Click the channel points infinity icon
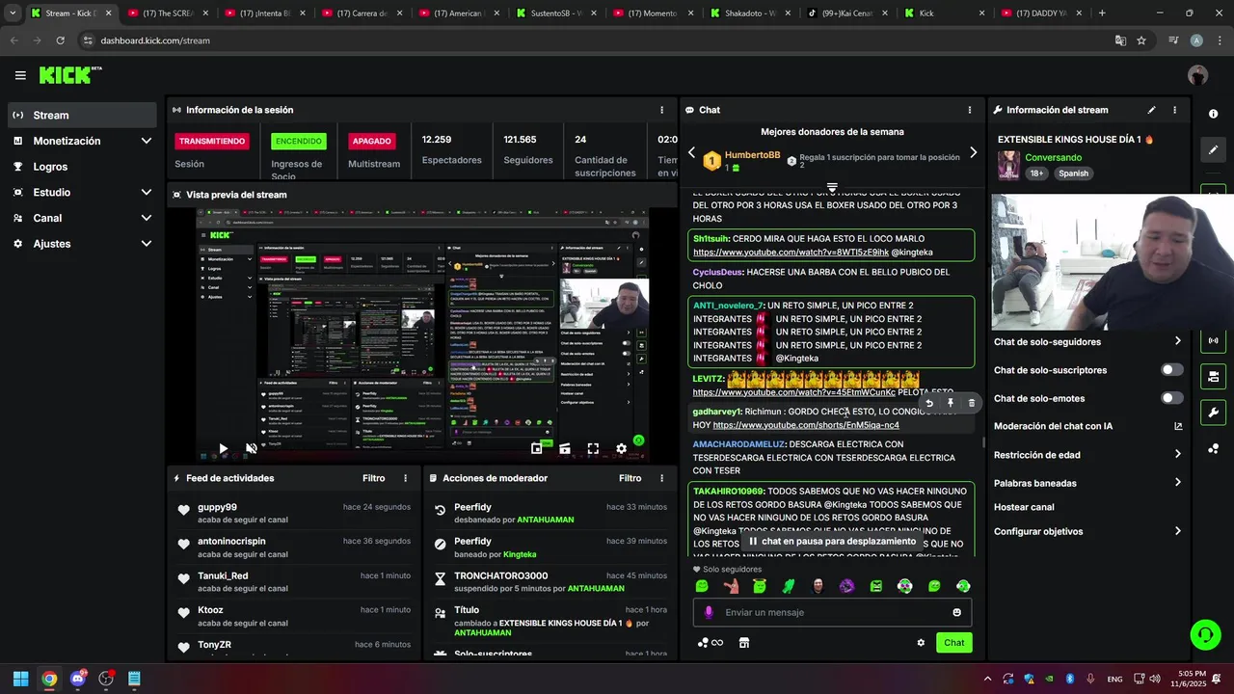Screen dimensions: 1234x694 710,643
